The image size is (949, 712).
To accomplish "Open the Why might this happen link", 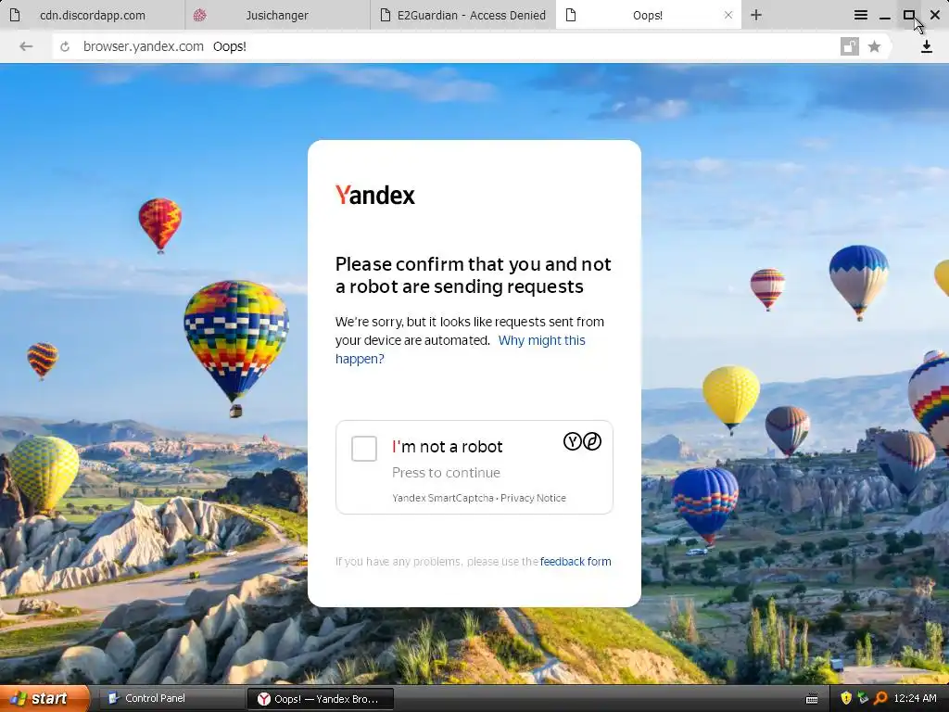I will point(461,350).
